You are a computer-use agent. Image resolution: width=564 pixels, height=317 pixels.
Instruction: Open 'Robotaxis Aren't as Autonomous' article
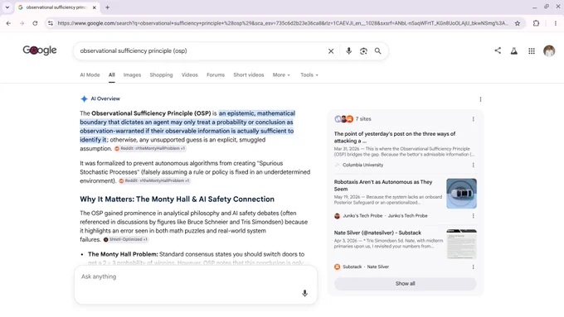coord(383,185)
